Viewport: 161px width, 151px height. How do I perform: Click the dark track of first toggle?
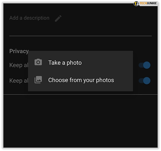click(x=141, y=65)
